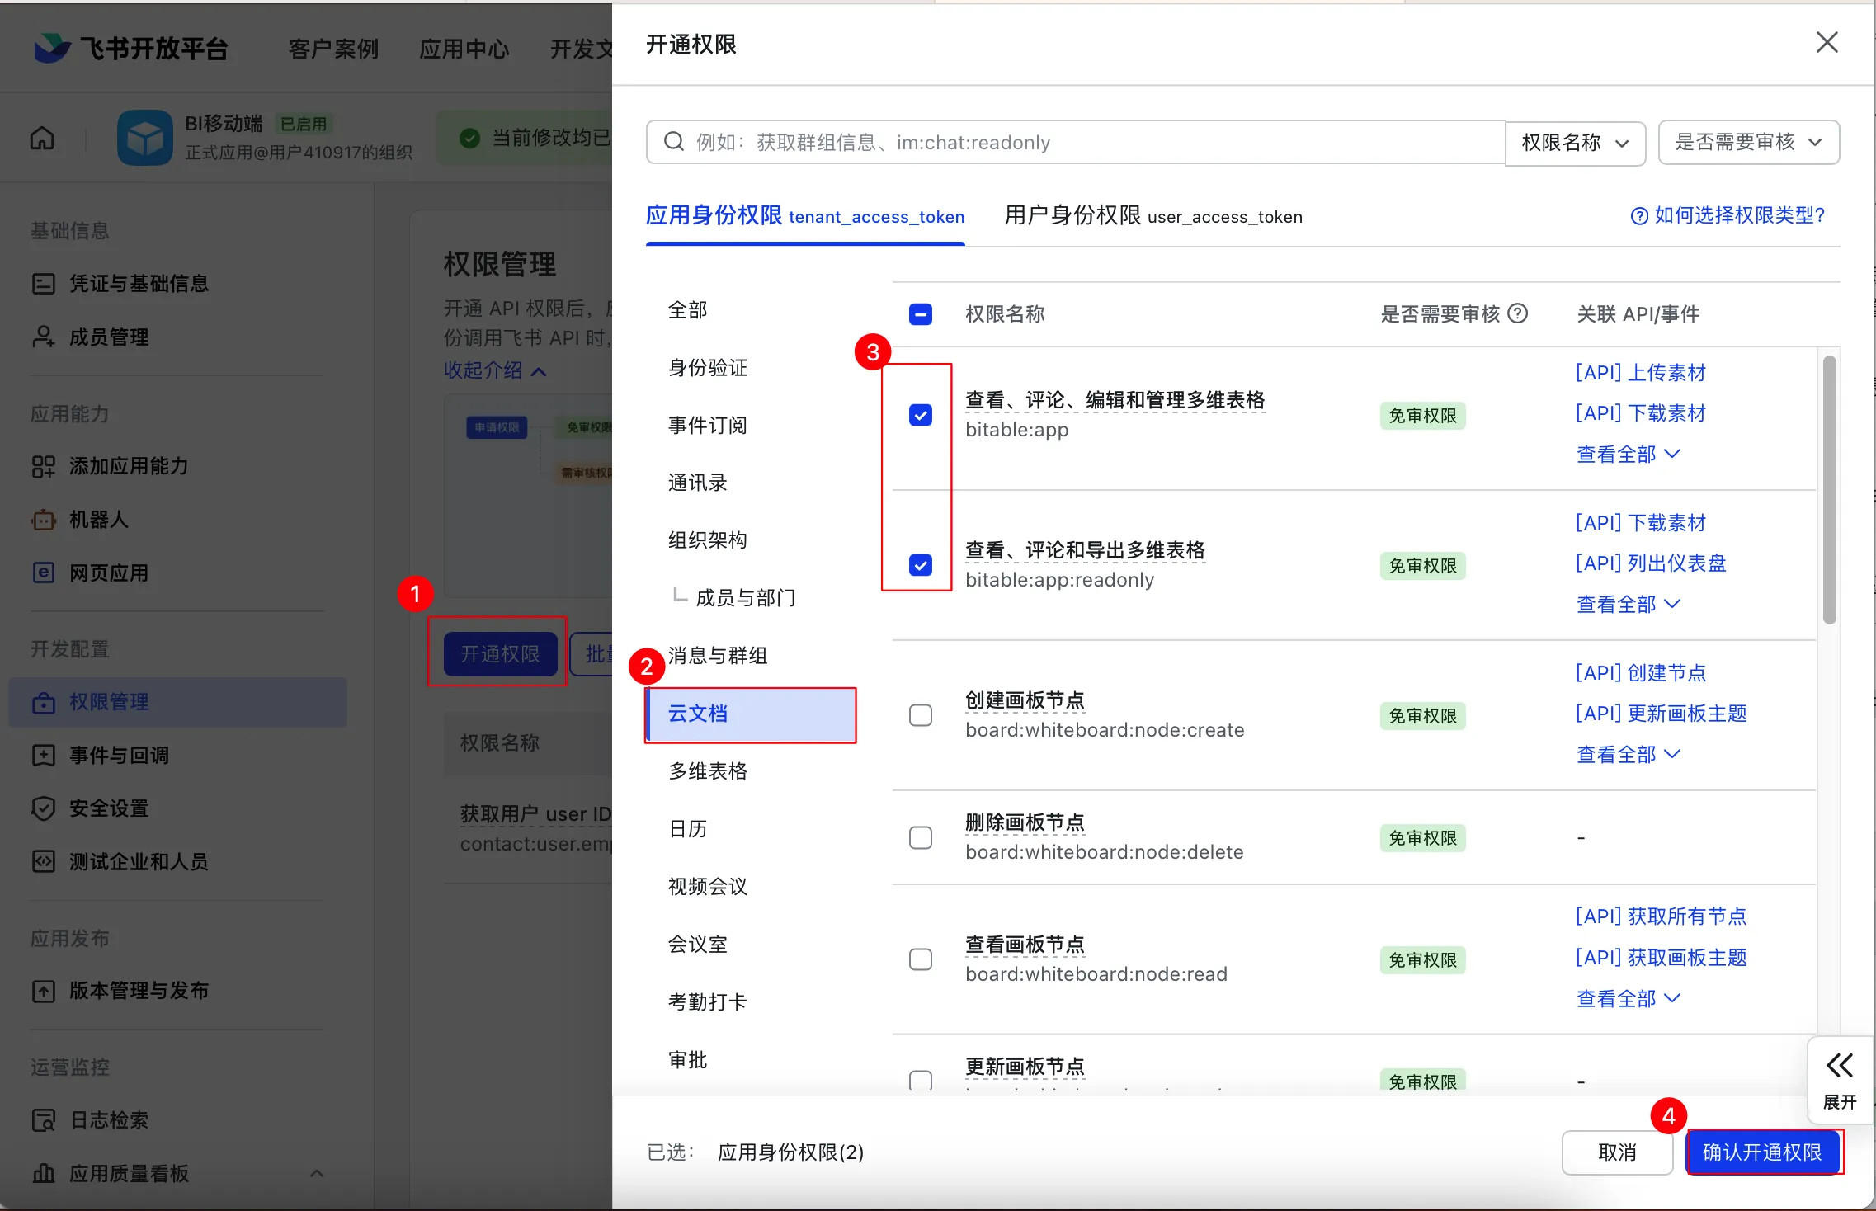
Task: Click the home icon in breadcrumb bar
Action: tap(42, 138)
